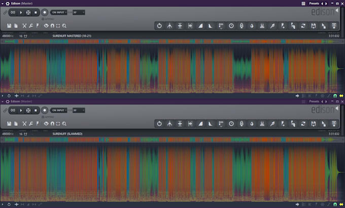345x208 pixels.
Task: Click the vertical arrows amp icon, top Edison
Action: point(180,26)
